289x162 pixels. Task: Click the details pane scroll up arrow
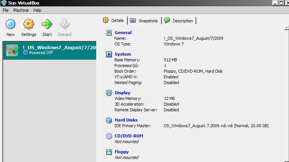(286, 28)
